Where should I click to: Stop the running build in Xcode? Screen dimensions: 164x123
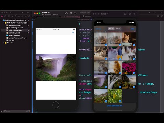pyautogui.click(x=28, y=12)
